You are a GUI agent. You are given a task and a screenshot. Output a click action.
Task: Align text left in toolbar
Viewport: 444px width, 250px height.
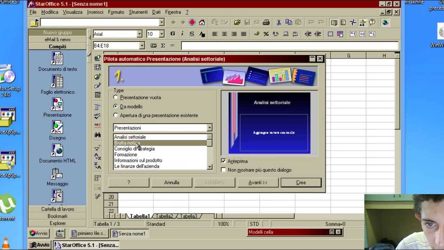click(x=215, y=34)
